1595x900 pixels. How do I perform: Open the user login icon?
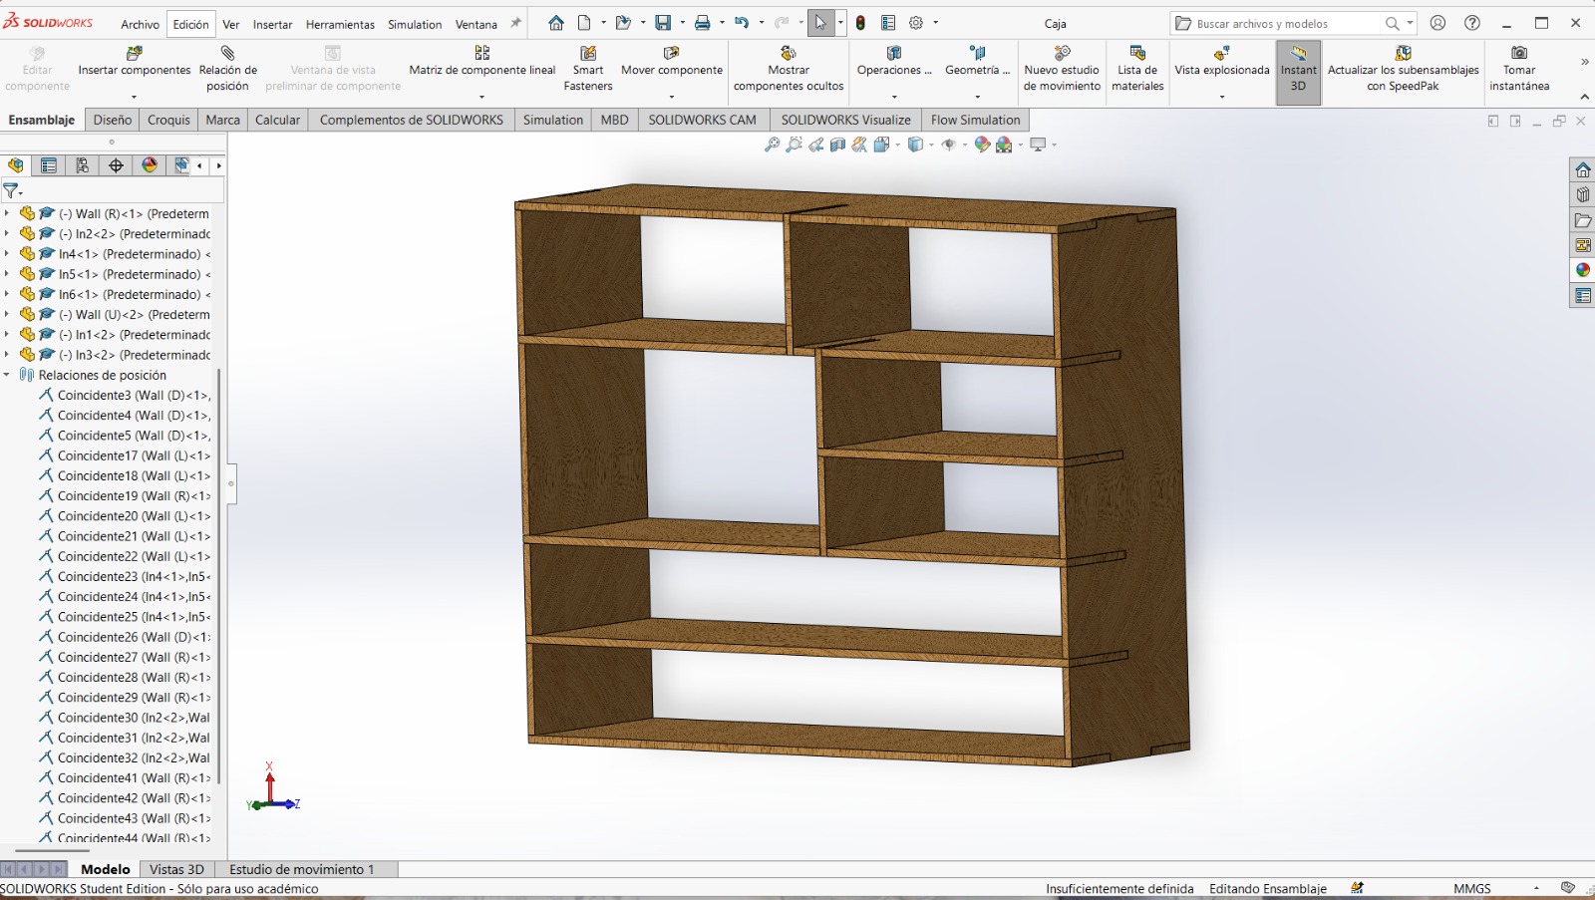pyautogui.click(x=1437, y=23)
